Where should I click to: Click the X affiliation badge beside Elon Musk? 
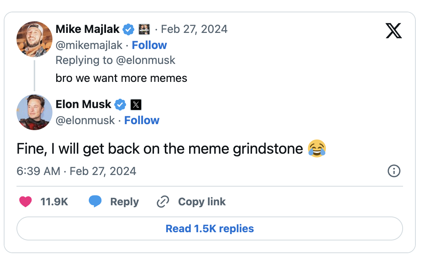click(136, 105)
